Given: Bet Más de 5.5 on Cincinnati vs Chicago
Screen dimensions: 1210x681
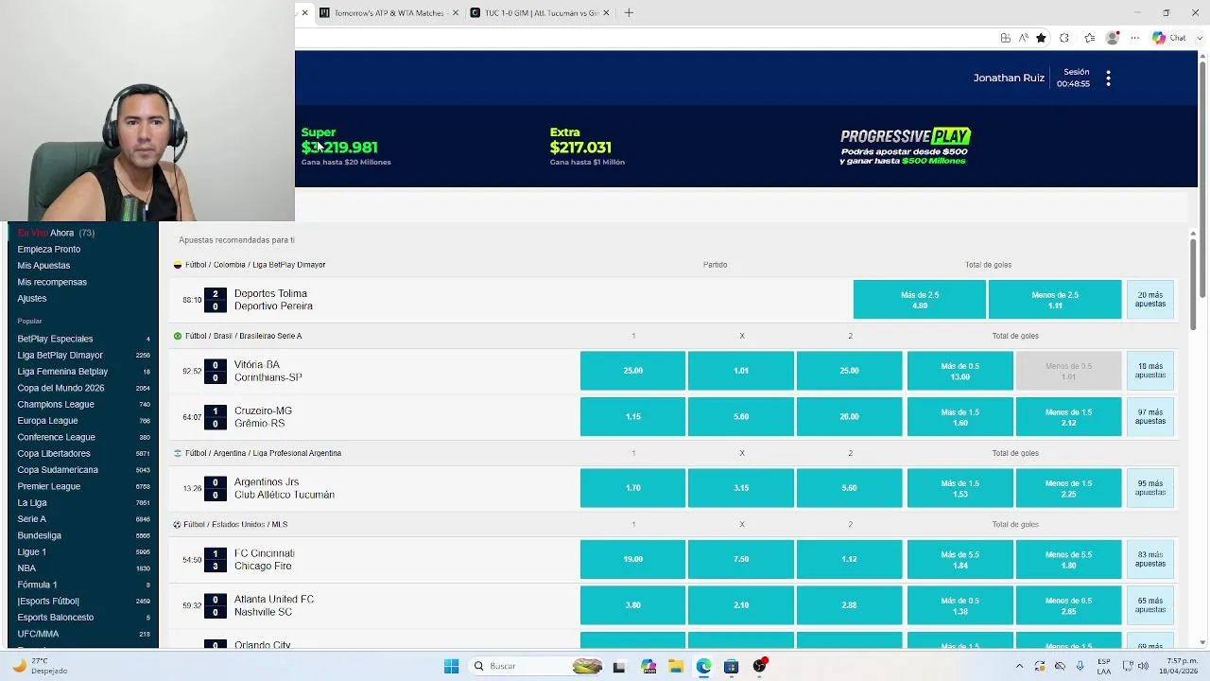Looking at the screenshot, I should pos(959,559).
